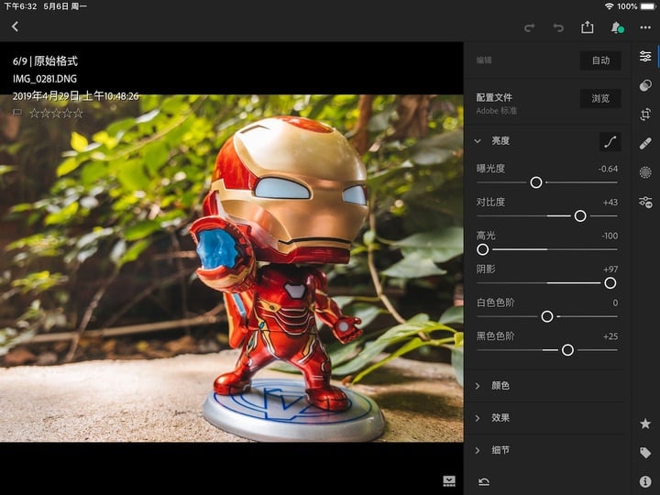The width and height of the screenshot is (660, 495).
Task: Click the 阴影 slider handle
Action: tap(610, 283)
